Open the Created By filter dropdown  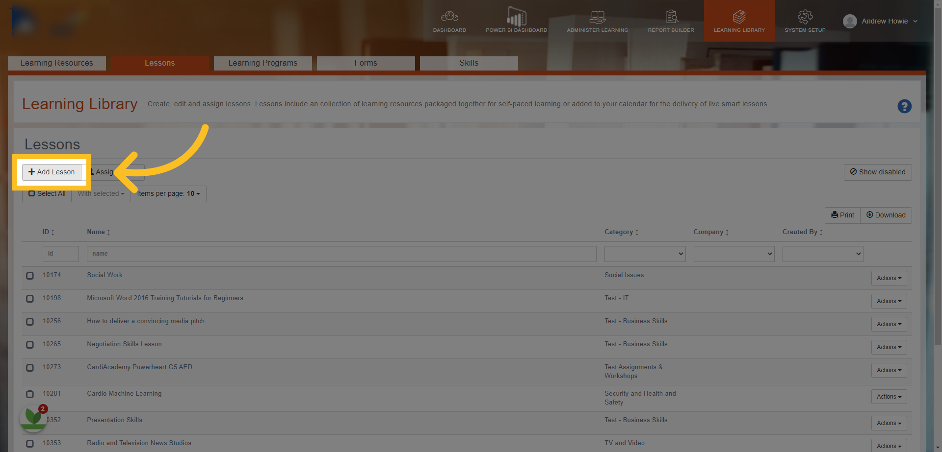(823, 254)
